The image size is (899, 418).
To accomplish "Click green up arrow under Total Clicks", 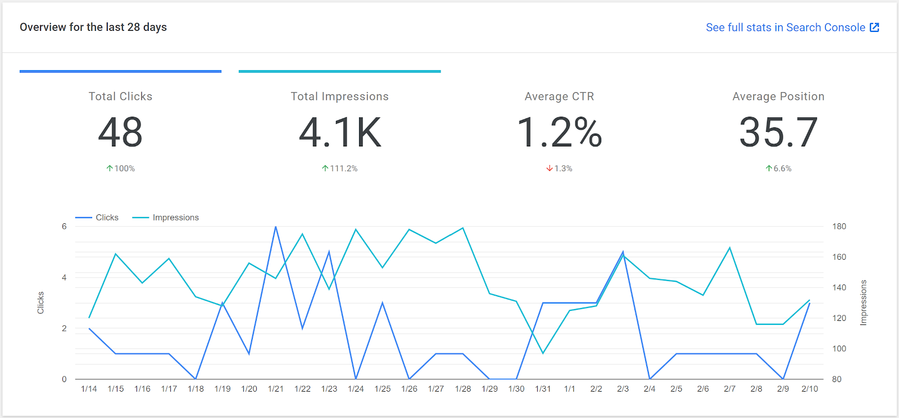I will [110, 168].
